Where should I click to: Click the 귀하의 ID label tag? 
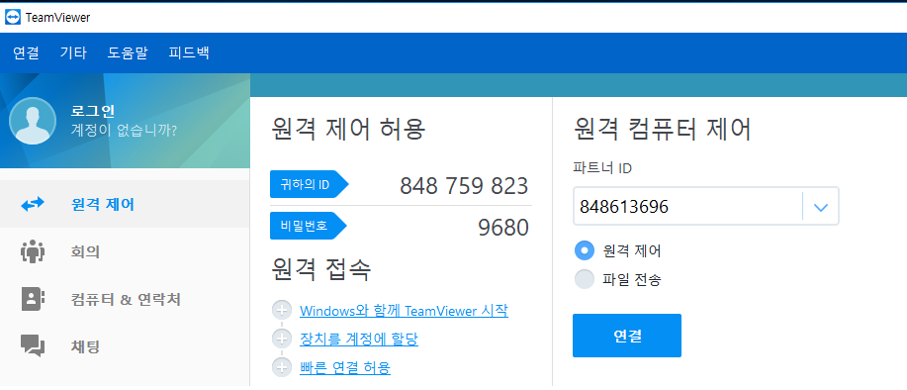(310, 185)
